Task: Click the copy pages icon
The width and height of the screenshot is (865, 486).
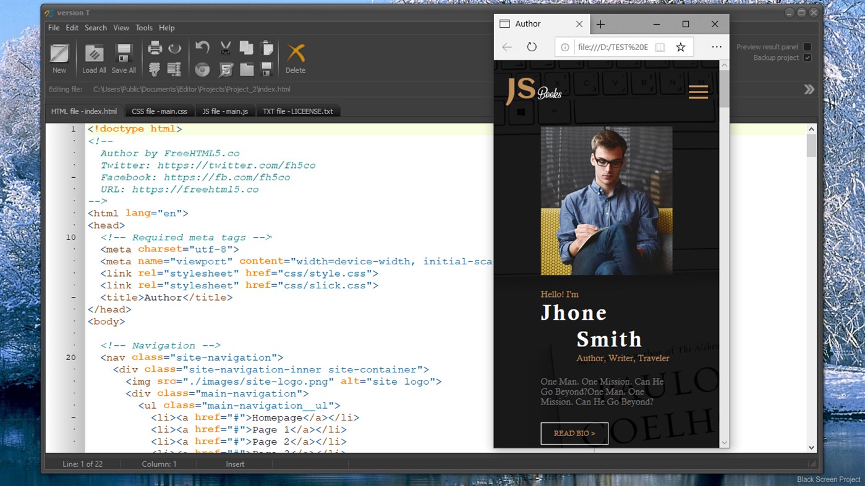Action: (247, 48)
